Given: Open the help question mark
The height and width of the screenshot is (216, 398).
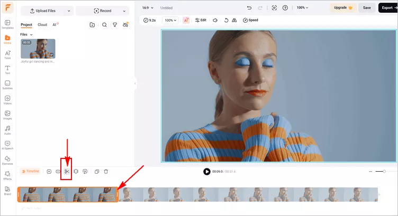Looking at the screenshot, I should tap(285, 8).
